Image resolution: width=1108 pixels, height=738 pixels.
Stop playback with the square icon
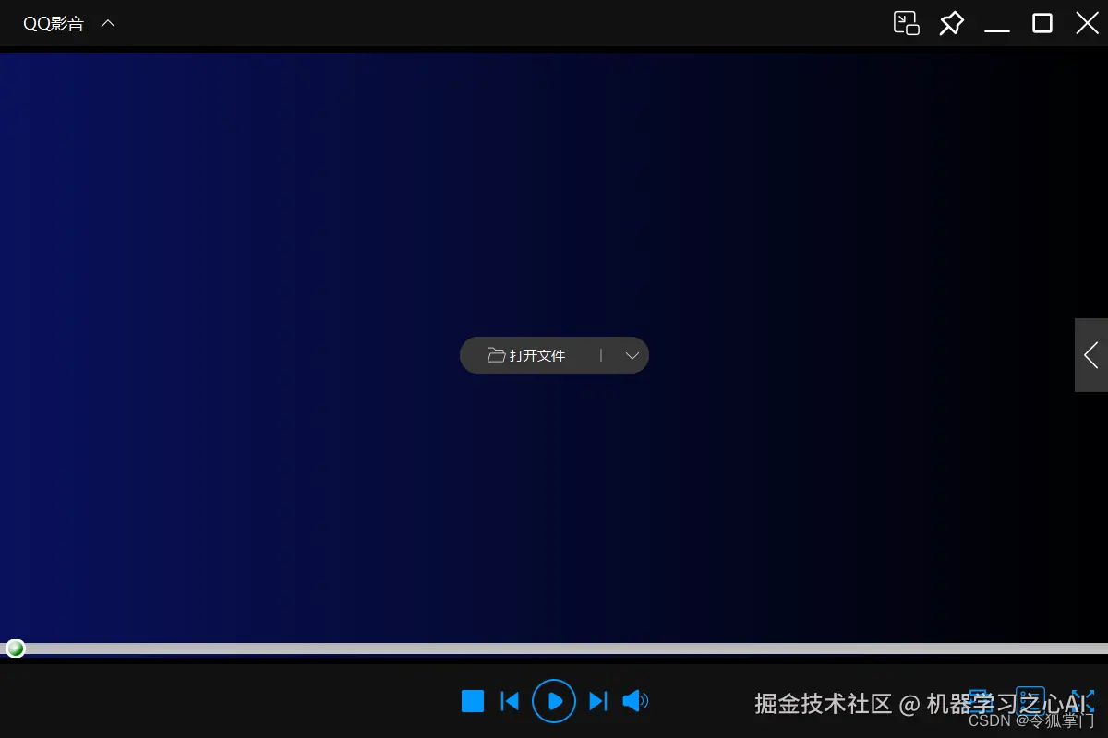coord(472,701)
